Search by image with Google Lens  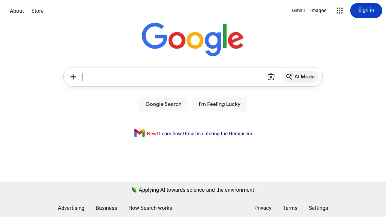tap(271, 77)
